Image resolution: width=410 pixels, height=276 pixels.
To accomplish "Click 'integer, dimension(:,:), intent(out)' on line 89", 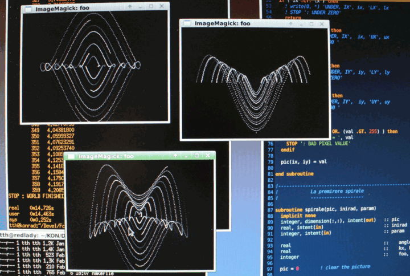I will pos(328,221).
